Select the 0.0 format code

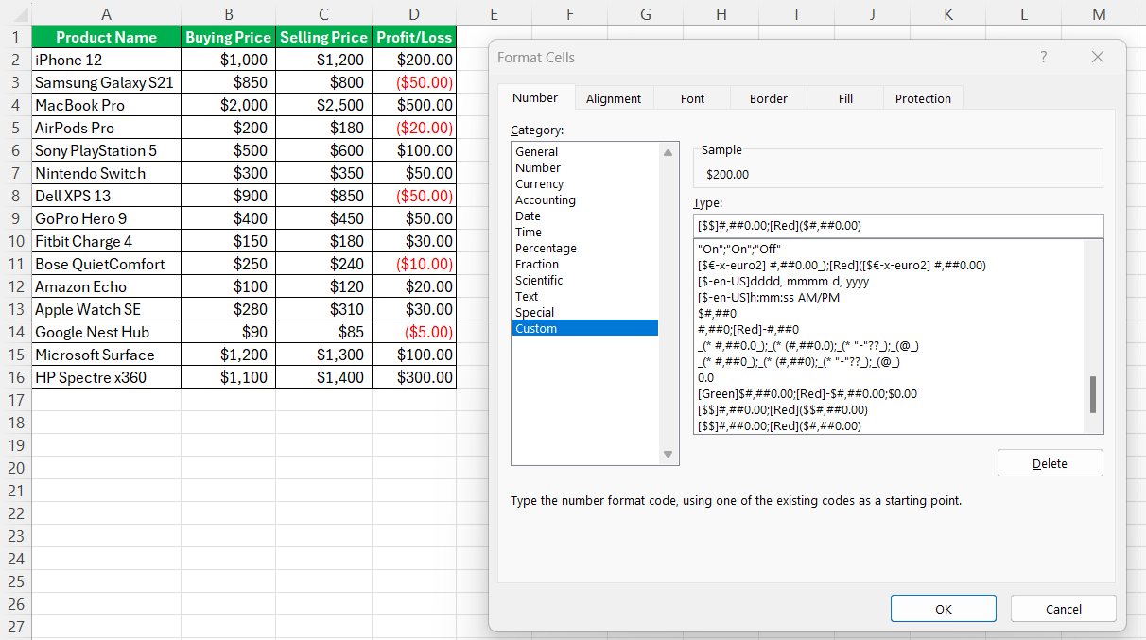pyautogui.click(x=889, y=377)
